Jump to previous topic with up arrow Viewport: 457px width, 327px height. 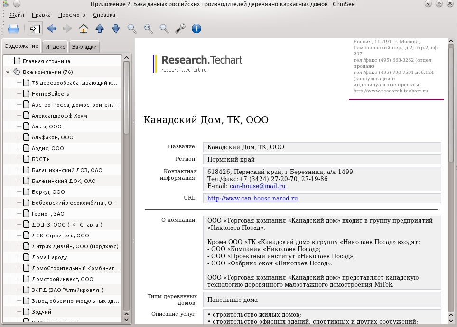point(100,28)
